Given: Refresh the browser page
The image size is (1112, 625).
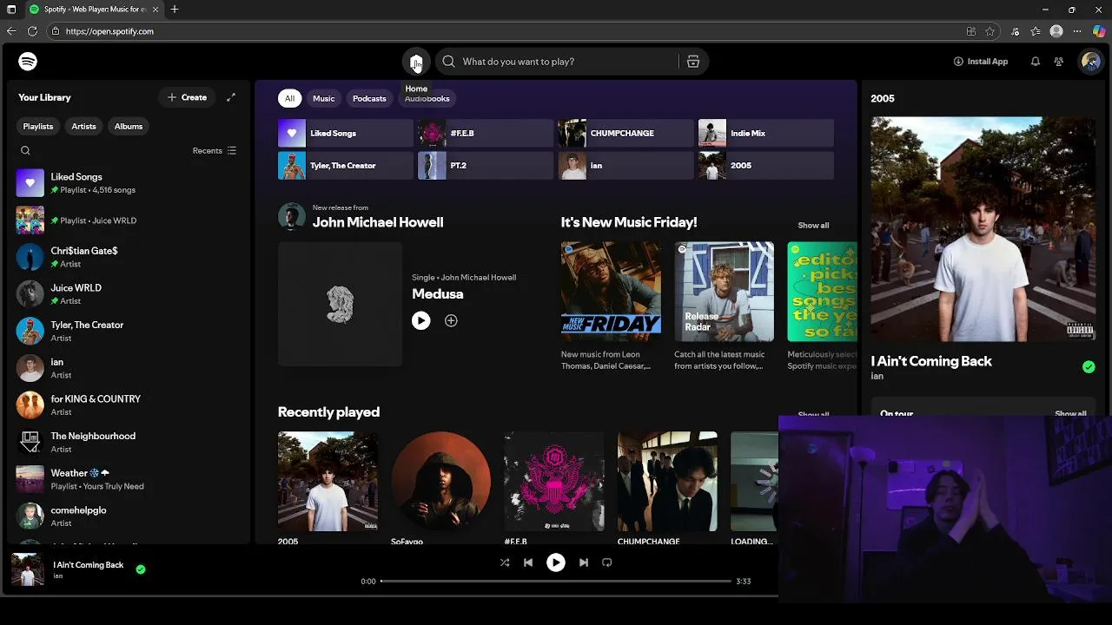Looking at the screenshot, I should [x=32, y=31].
